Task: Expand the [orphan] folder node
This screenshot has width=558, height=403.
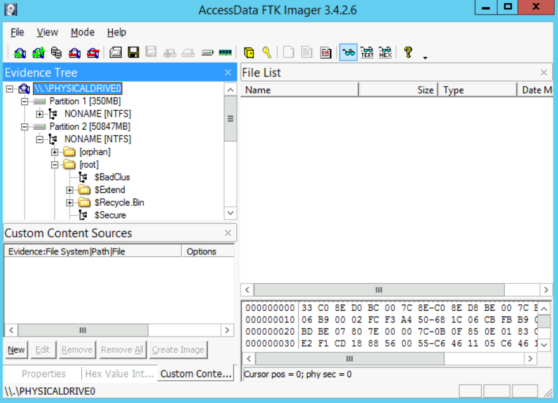Action: tap(54, 152)
